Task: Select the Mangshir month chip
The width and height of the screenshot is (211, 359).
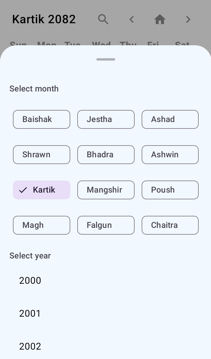Action: [x=106, y=190]
